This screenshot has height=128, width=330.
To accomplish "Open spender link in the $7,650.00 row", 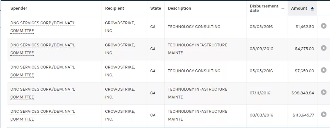I will 43,71.
